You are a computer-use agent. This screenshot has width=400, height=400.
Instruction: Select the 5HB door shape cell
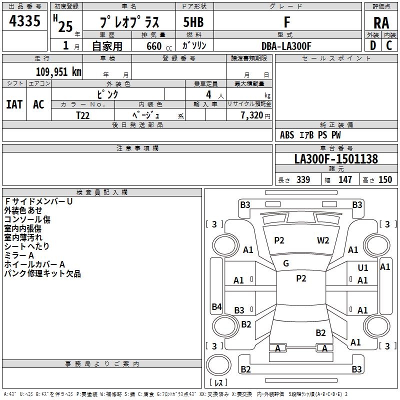click(193, 22)
